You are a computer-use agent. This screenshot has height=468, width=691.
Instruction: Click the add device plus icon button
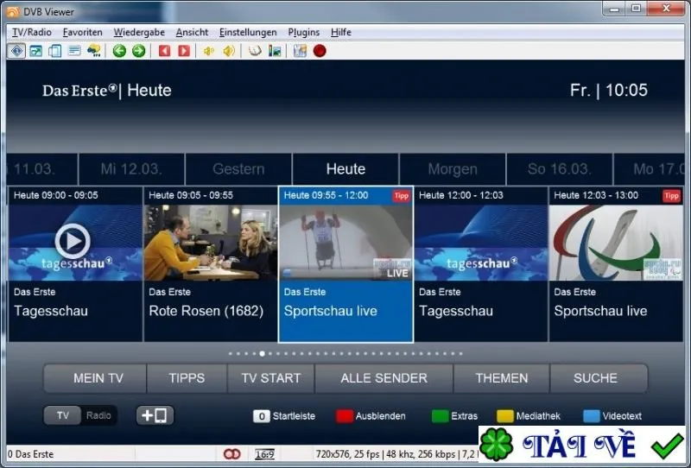click(155, 415)
